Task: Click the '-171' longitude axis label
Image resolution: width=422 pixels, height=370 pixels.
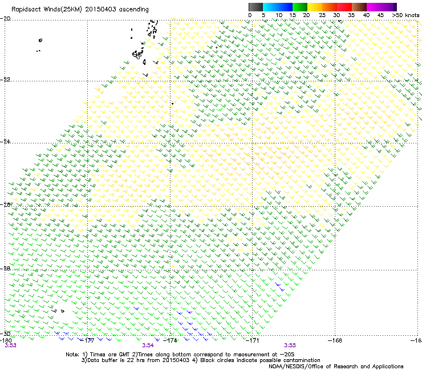Action: [x=253, y=340]
